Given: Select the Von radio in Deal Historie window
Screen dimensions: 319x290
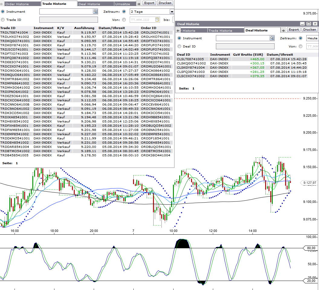Looking at the screenshot, I should 301,46.
